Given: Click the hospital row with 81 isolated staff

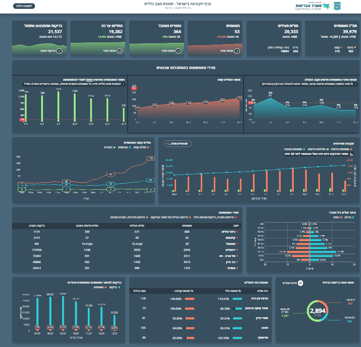Looking at the screenshot, I should click(x=200, y=318).
